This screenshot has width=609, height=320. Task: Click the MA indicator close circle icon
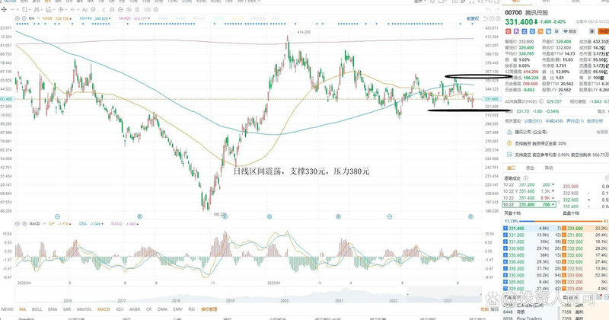pos(24,18)
